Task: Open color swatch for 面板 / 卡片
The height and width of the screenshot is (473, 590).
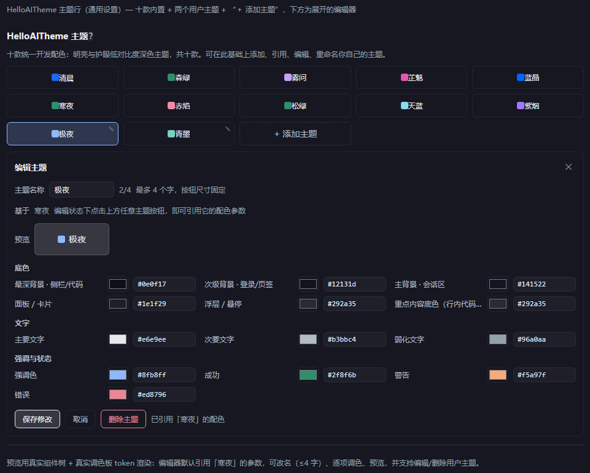Action: click(x=118, y=304)
